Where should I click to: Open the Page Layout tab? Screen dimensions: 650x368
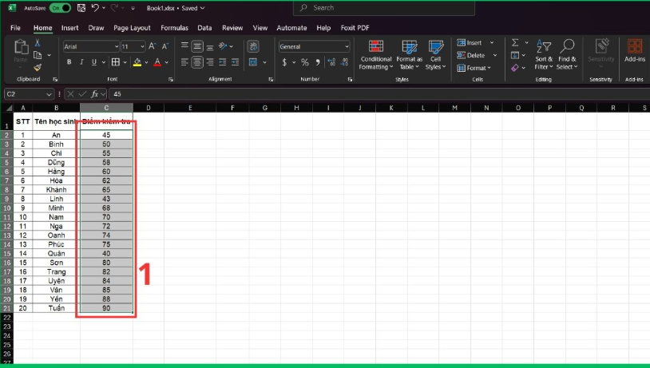[x=132, y=28]
